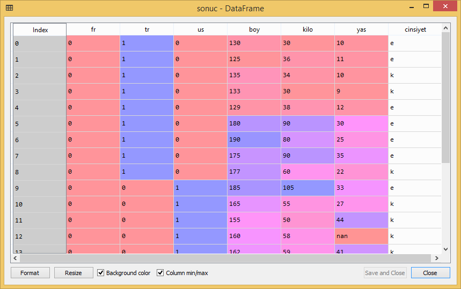The image size is (461, 289).
Task: Click the horizontal scrollbar left arrow
Action: click(x=15, y=258)
